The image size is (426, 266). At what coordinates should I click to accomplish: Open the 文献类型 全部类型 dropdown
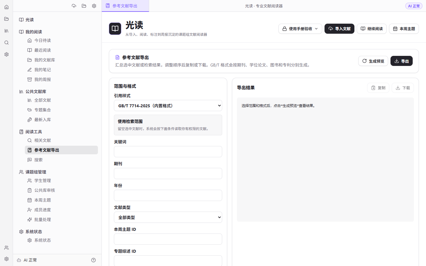click(168, 217)
